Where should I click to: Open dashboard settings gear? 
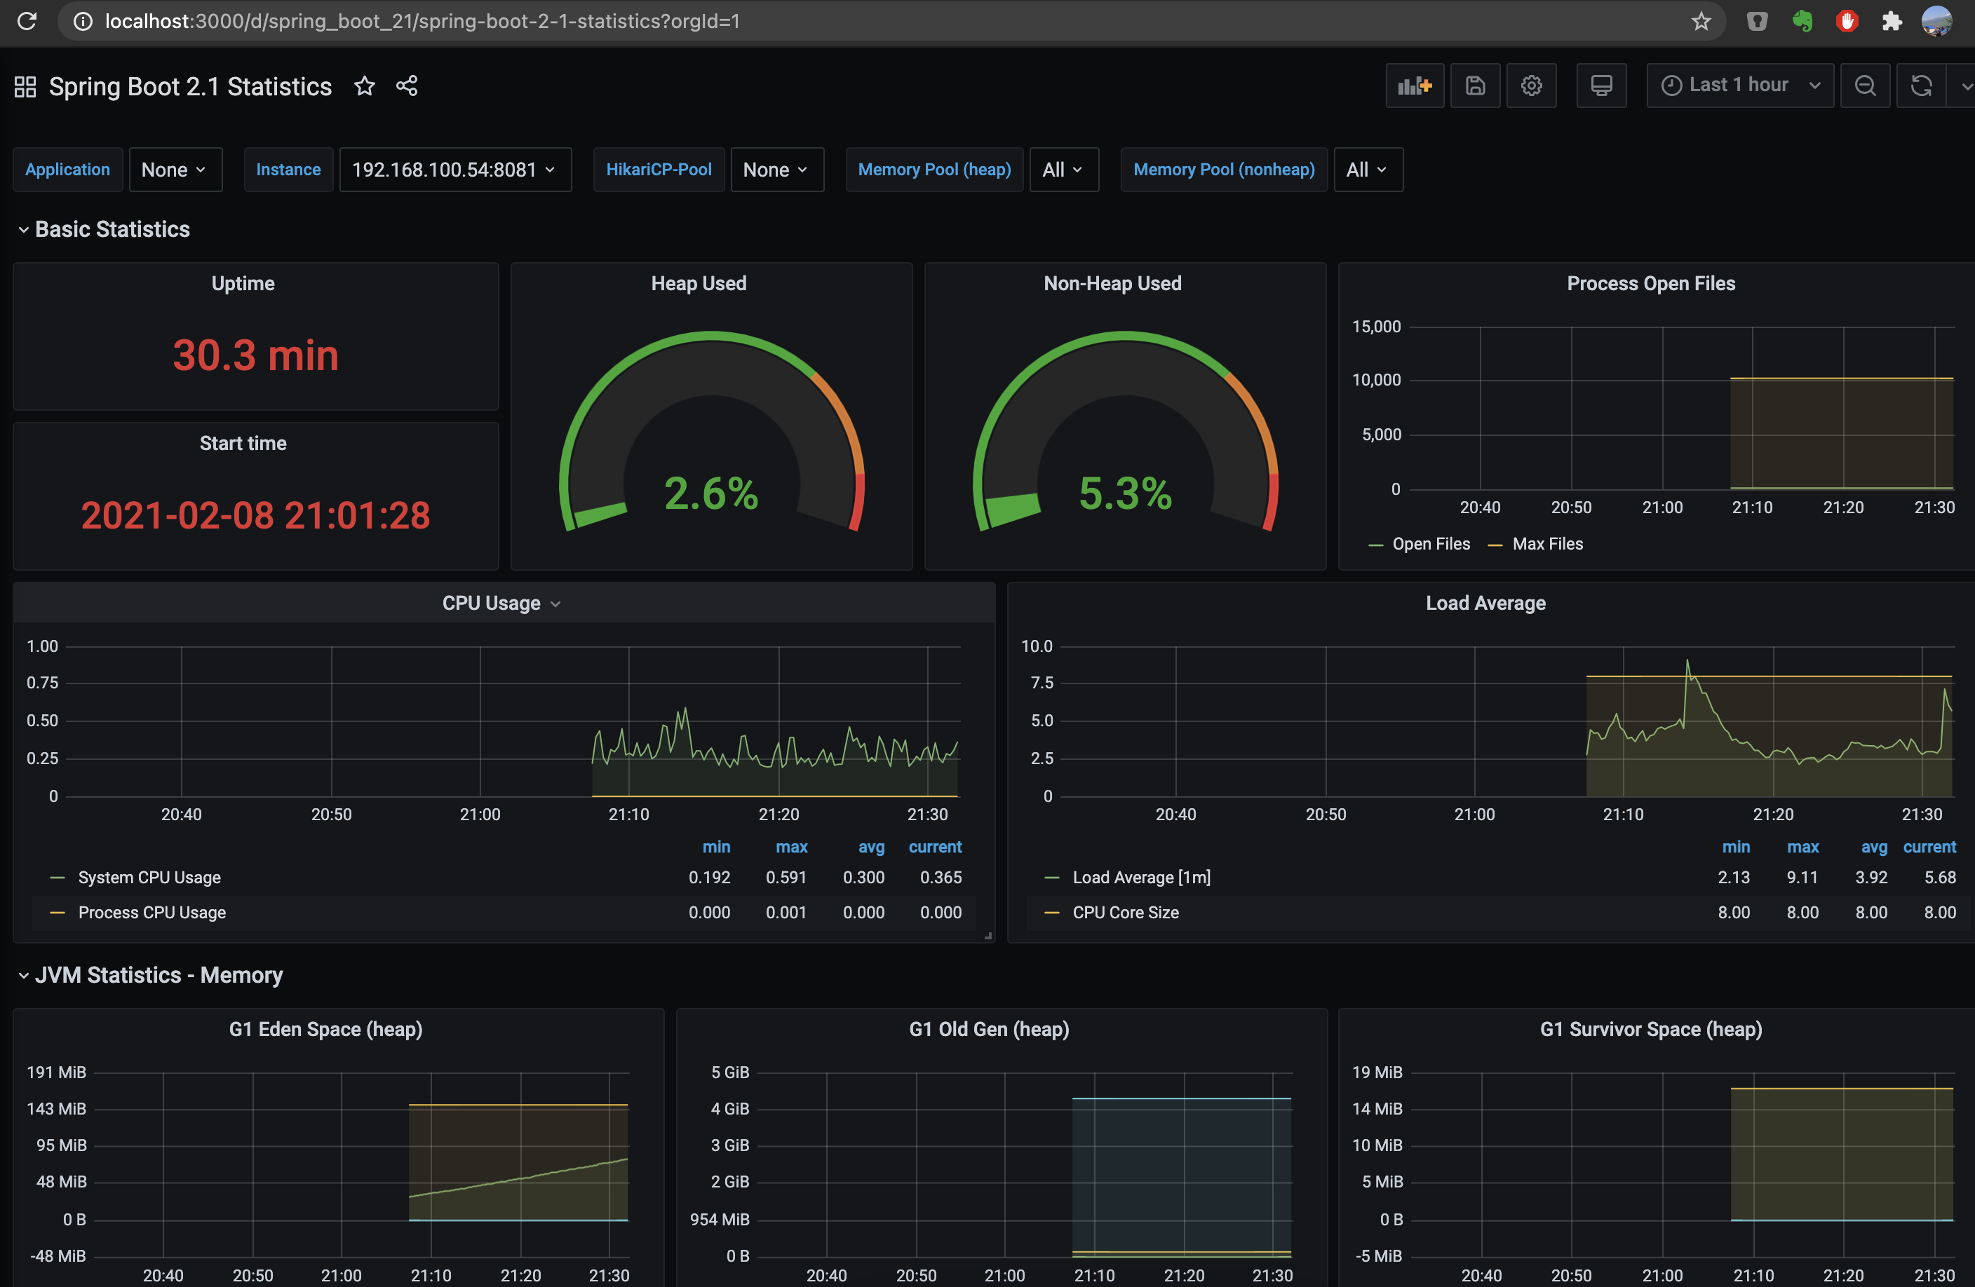point(1531,86)
